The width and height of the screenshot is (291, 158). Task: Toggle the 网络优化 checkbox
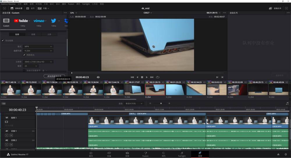tap(24, 55)
